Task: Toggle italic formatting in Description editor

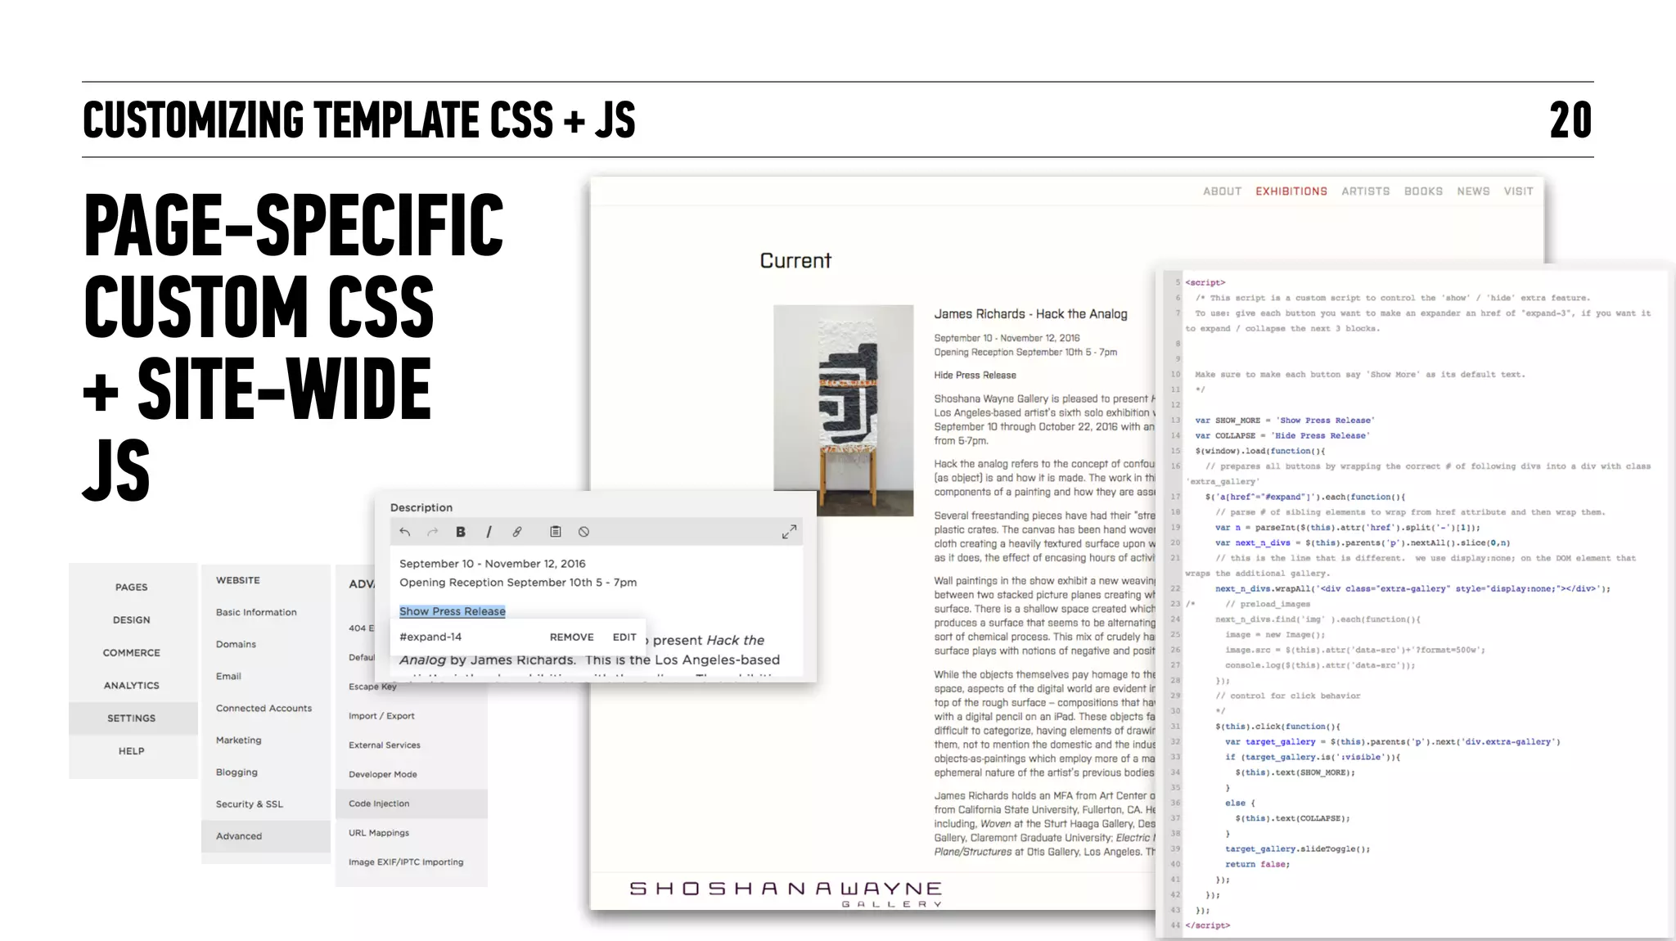Action: click(x=489, y=532)
